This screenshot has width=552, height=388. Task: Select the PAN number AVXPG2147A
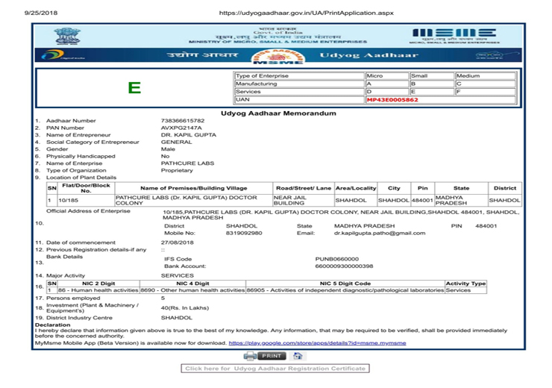pyautogui.click(x=181, y=128)
